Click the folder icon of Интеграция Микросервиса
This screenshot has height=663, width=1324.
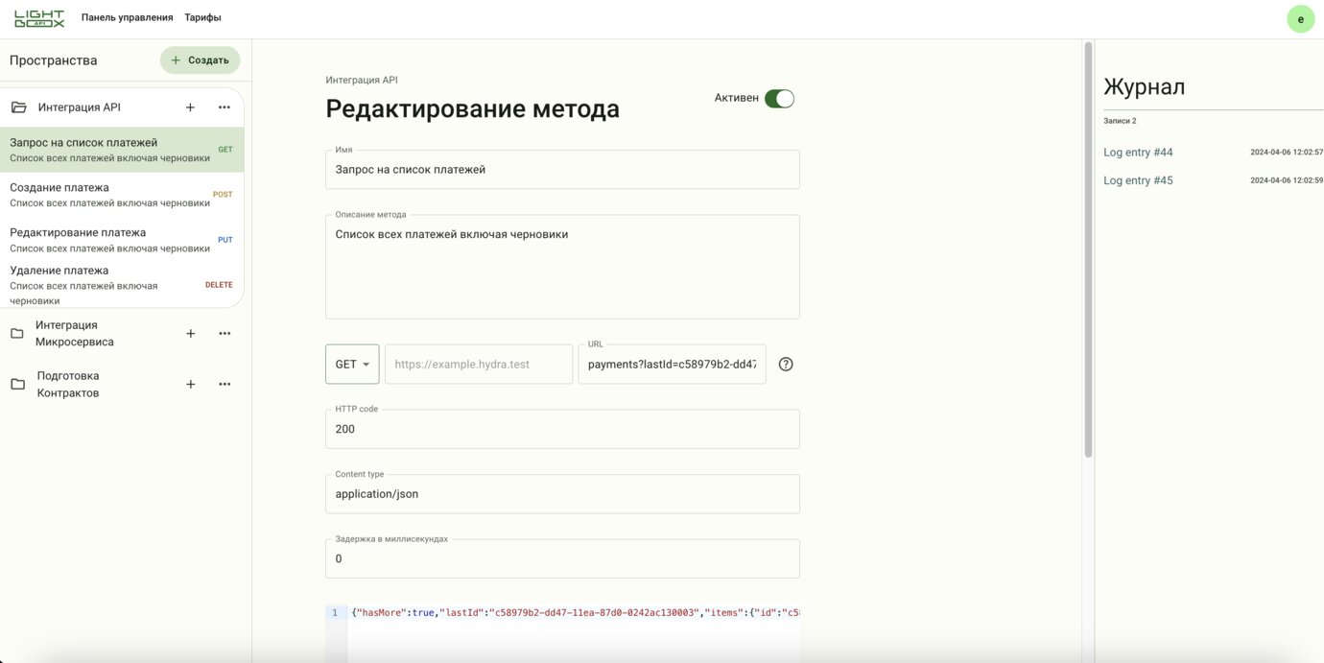point(17,334)
